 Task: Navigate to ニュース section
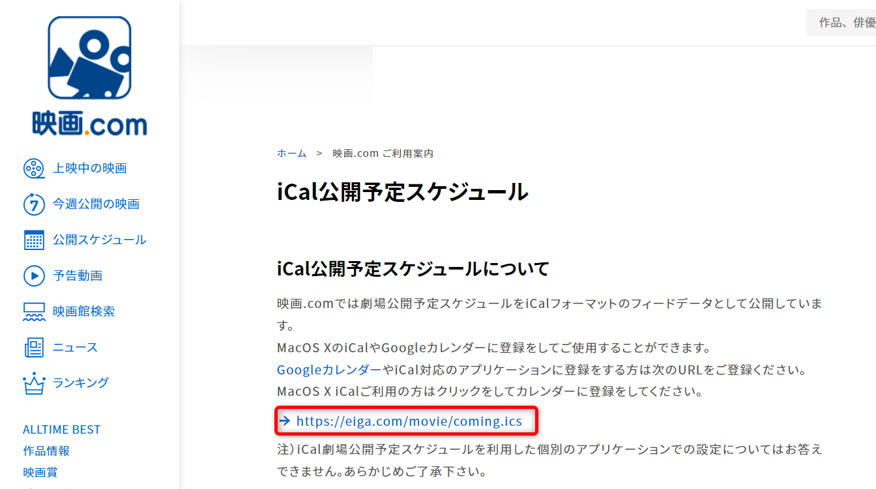click(76, 348)
